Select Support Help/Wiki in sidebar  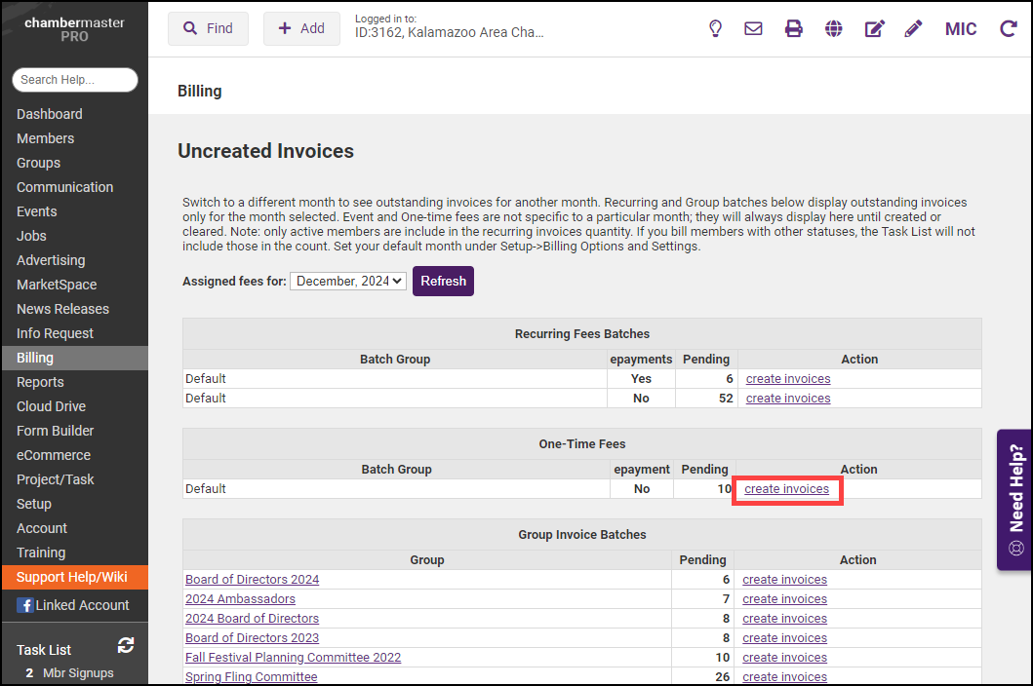tap(72, 577)
